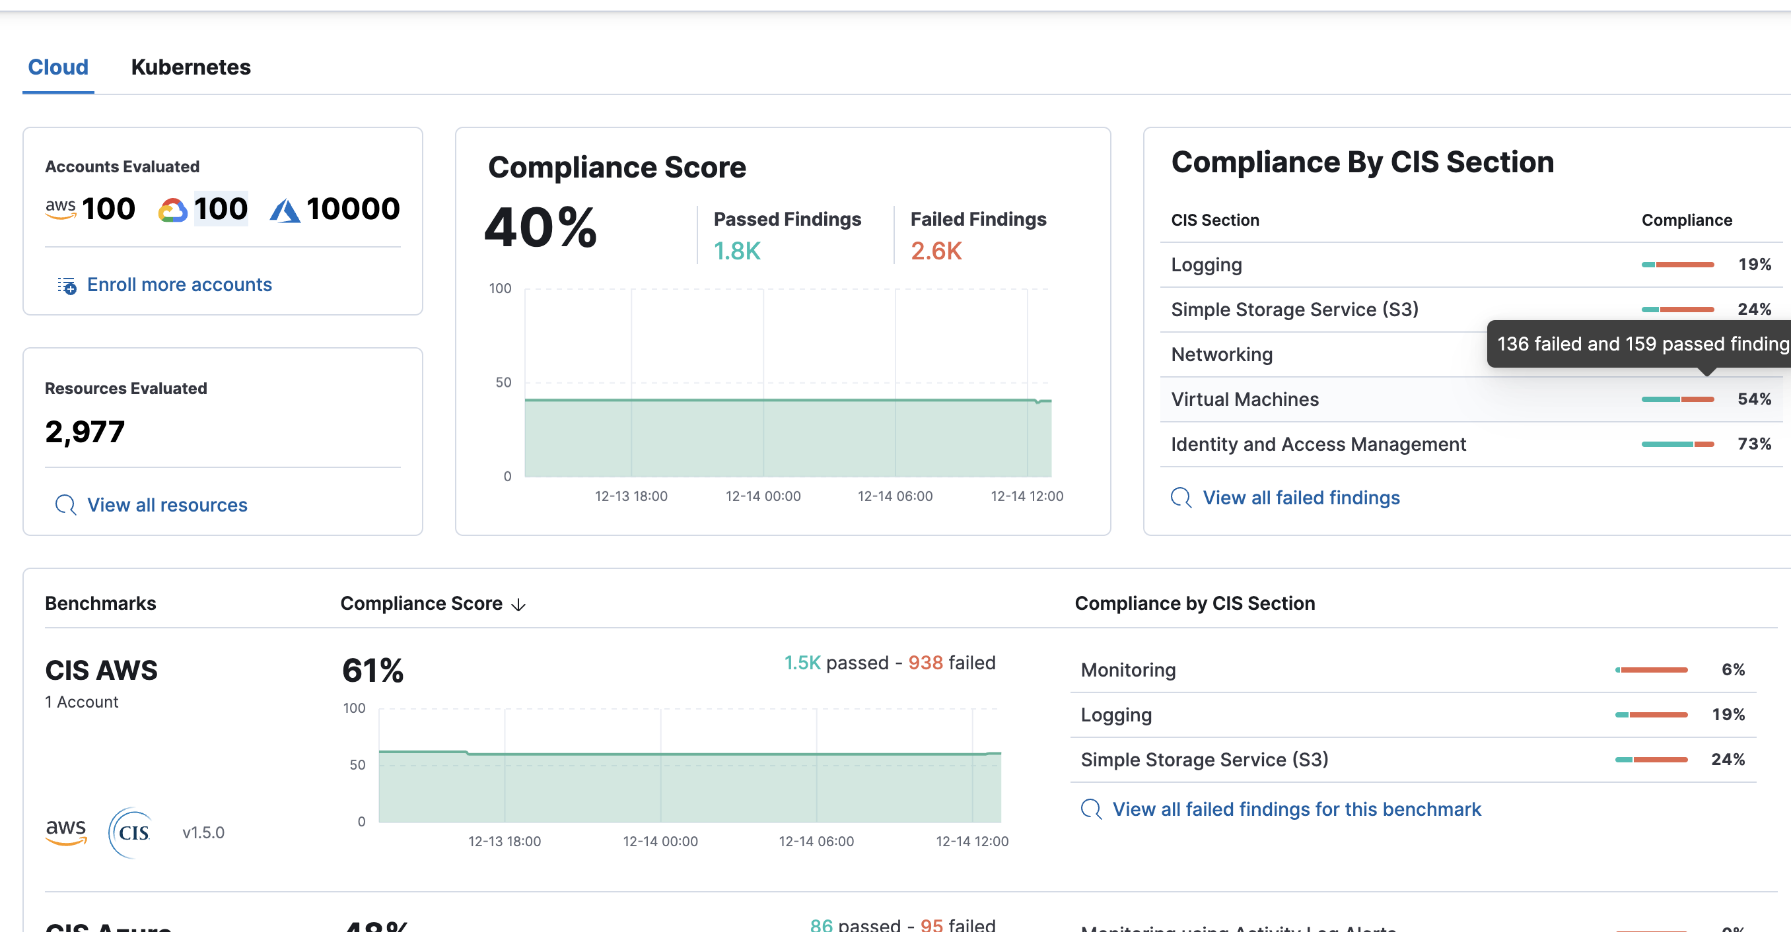Click the 1.5K passed count for CIS AWS
The width and height of the screenshot is (1791, 932).
point(802,662)
